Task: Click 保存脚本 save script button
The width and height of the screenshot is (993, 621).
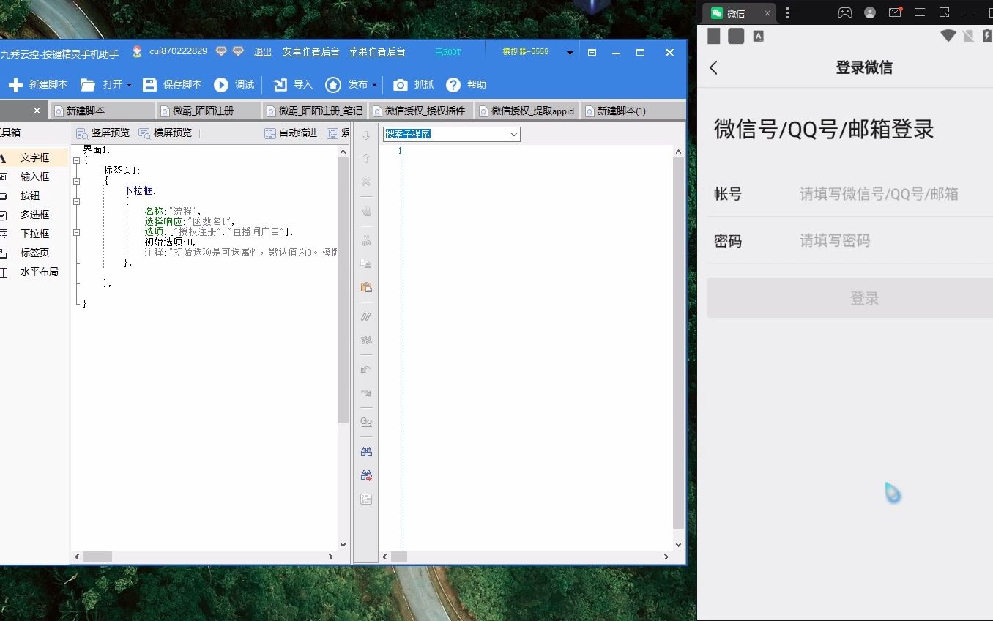Action: pos(172,85)
